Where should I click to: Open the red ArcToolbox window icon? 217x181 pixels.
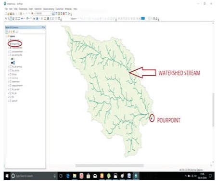tap(64, 13)
